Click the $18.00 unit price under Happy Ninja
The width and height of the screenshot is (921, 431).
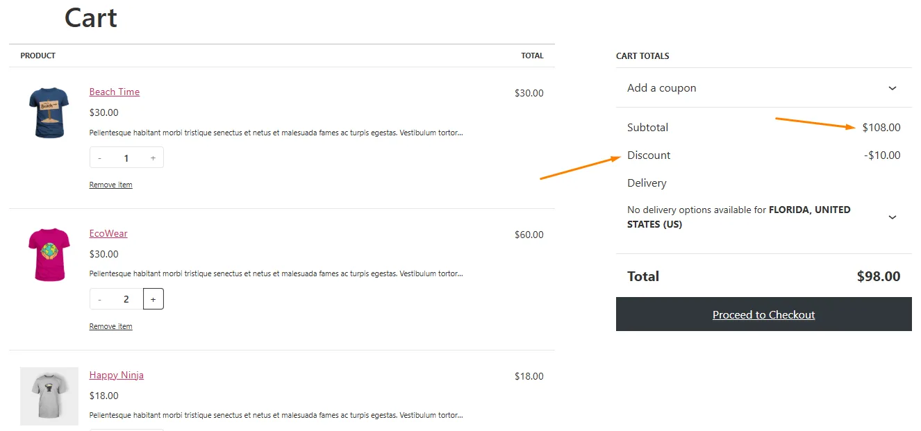click(104, 396)
